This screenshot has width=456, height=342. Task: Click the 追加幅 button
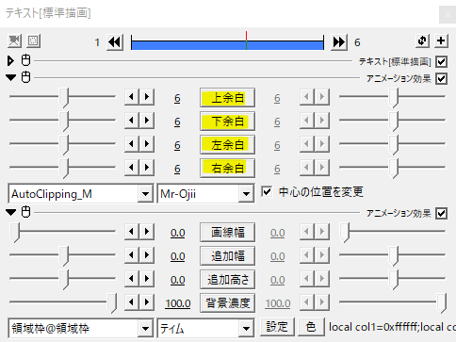[x=227, y=256]
